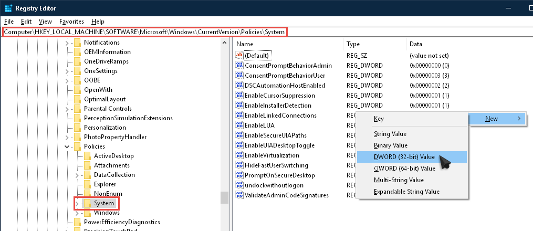
Task: Click the DSCAutomationHostEnabled value icon
Action: pyautogui.click(x=239, y=85)
